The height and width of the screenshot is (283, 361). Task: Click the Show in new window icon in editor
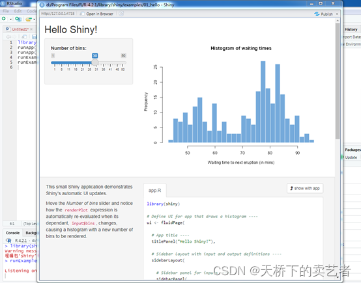click(24, 36)
